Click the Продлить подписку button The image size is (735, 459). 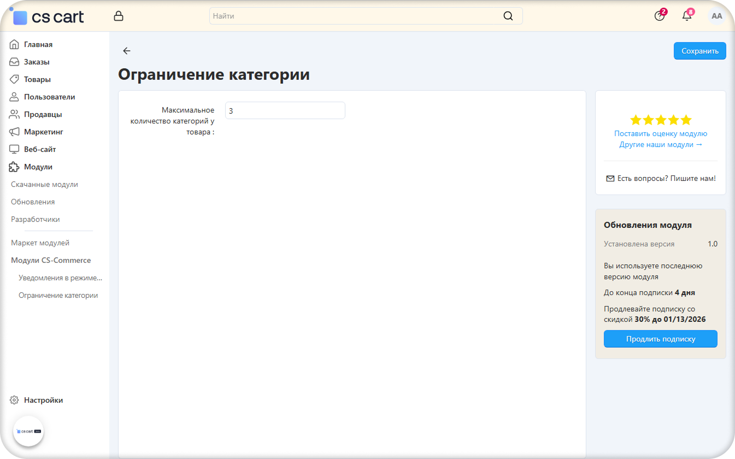pos(660,339)
